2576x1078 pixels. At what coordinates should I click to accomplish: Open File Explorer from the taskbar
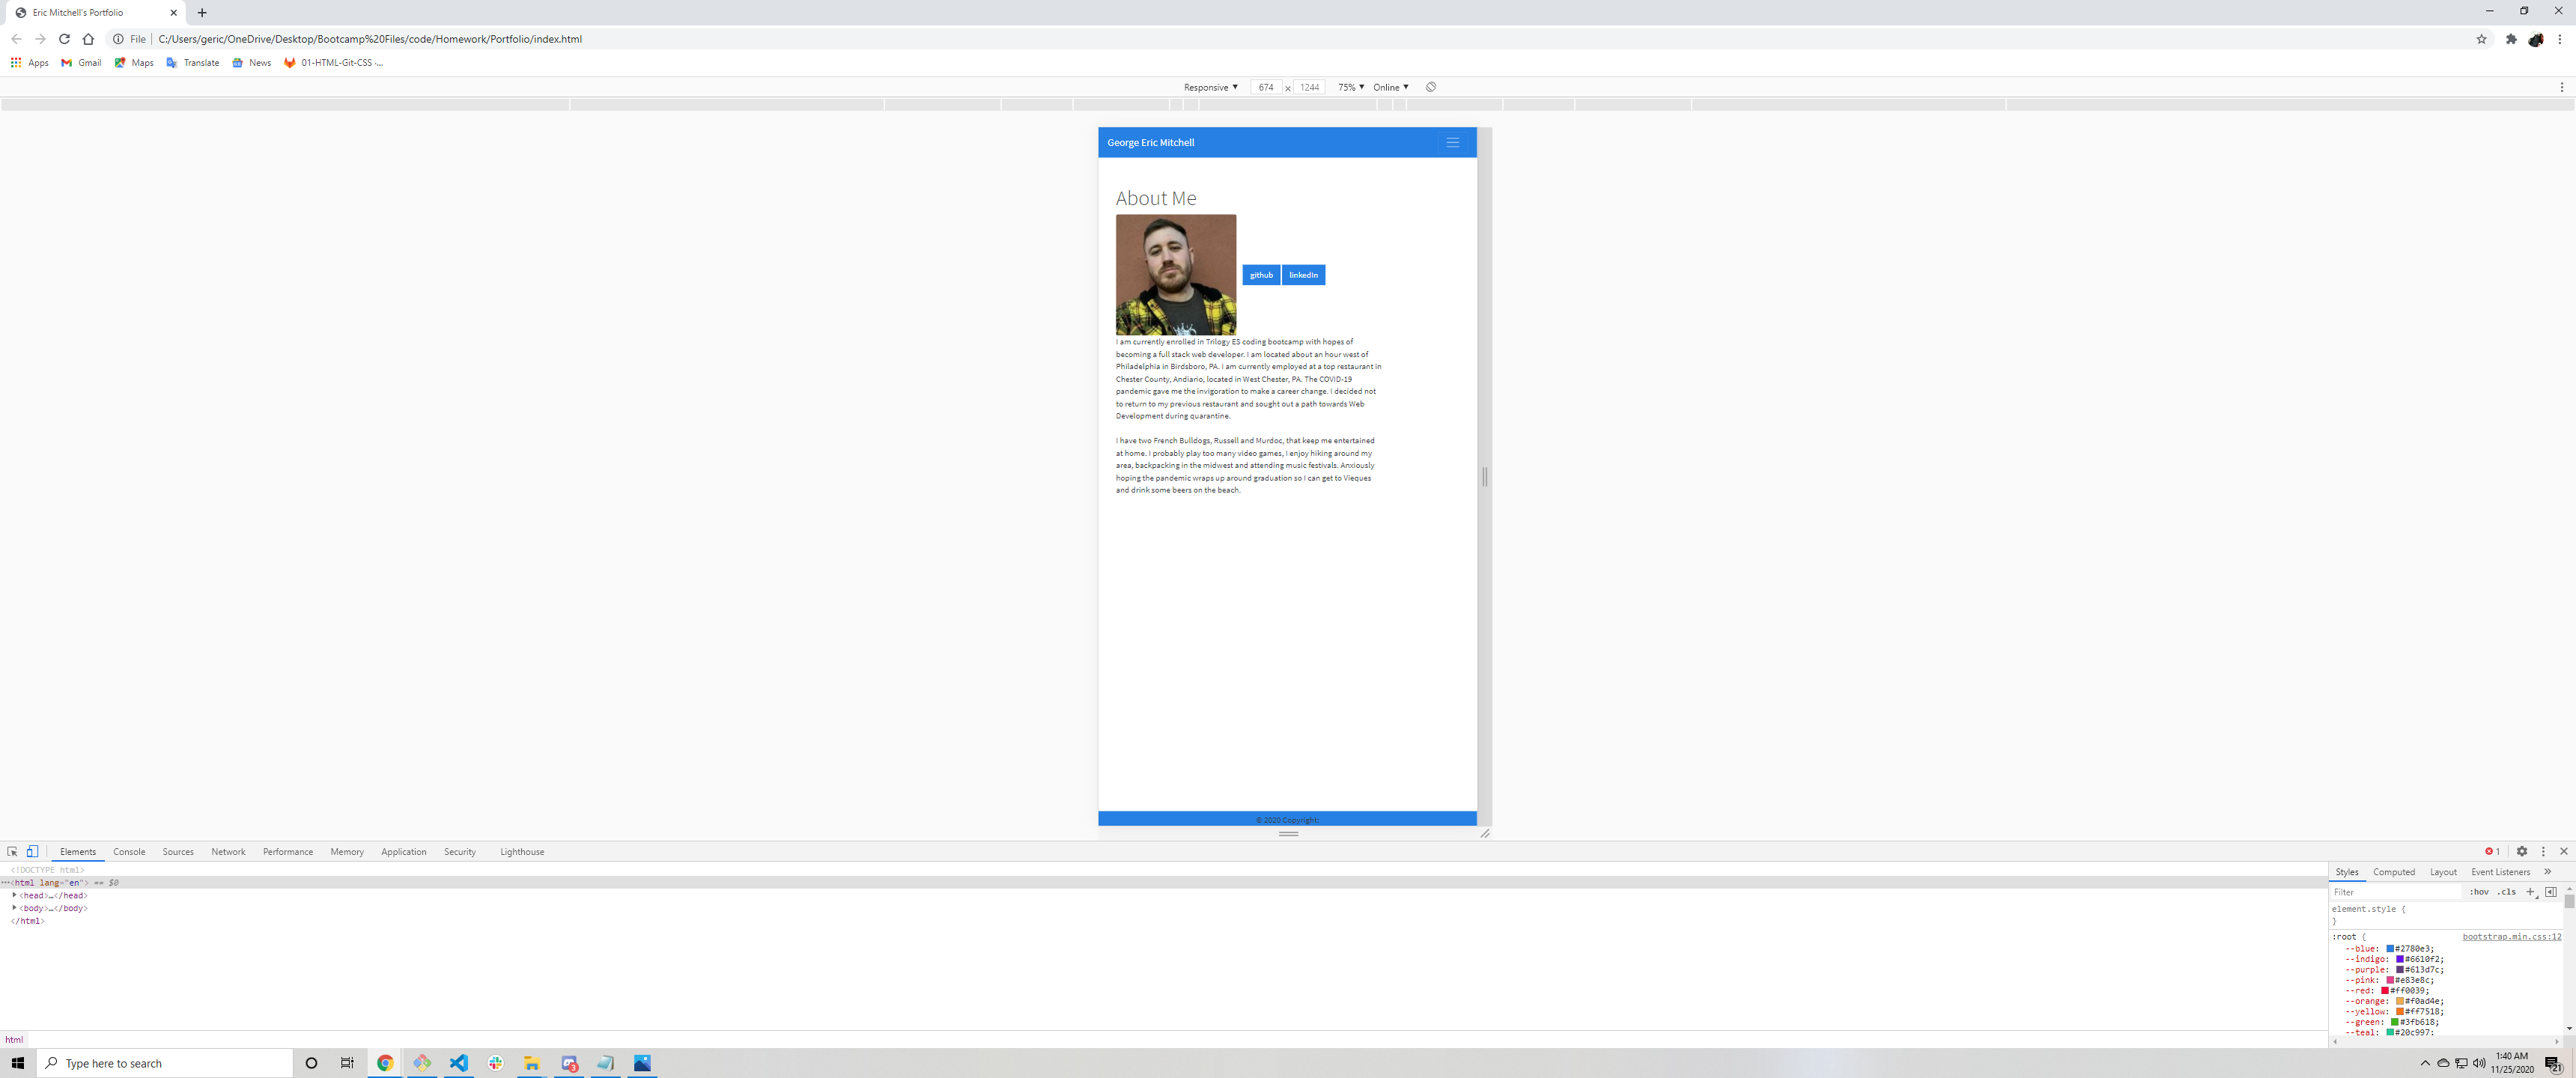coord(532,1063)
